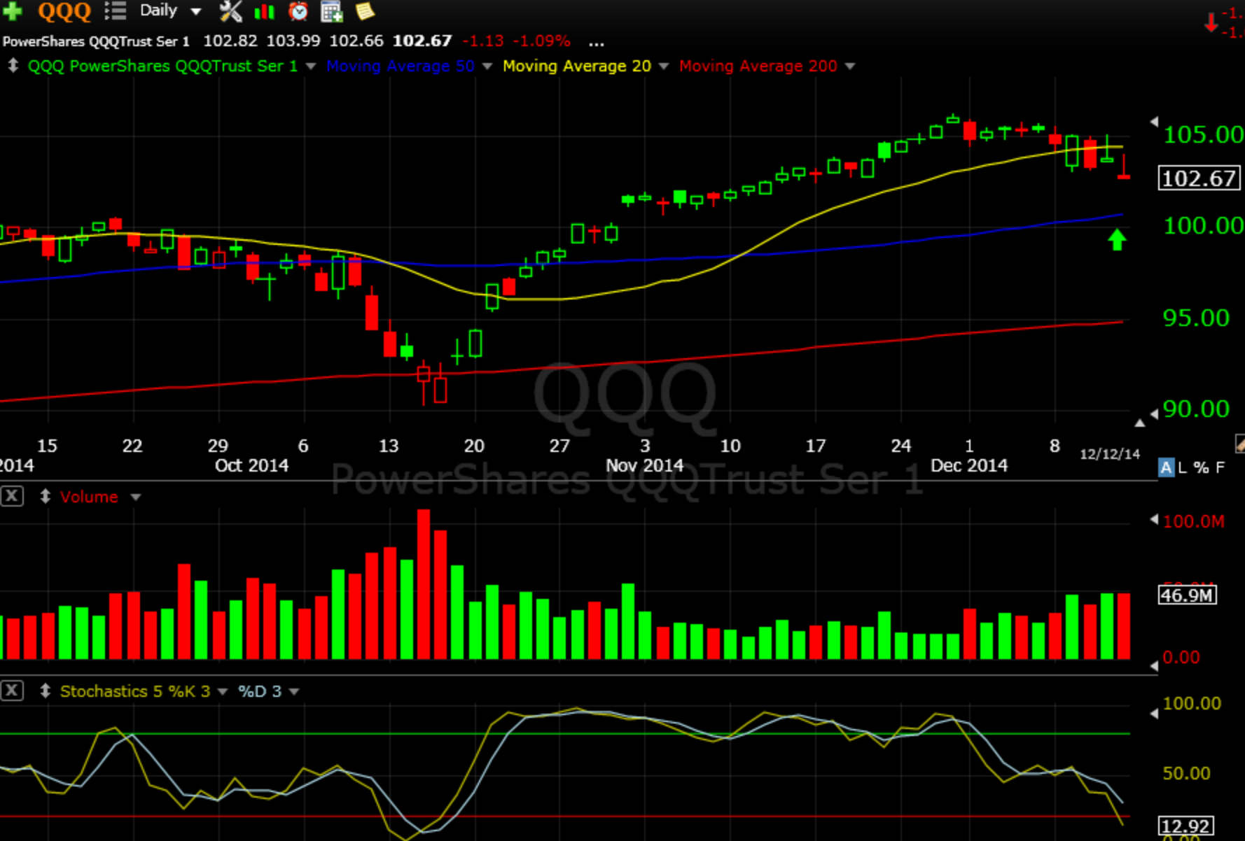1245x841 pixels.
Task: Click the 105.00 price axis label
Action: point(1203,134)
